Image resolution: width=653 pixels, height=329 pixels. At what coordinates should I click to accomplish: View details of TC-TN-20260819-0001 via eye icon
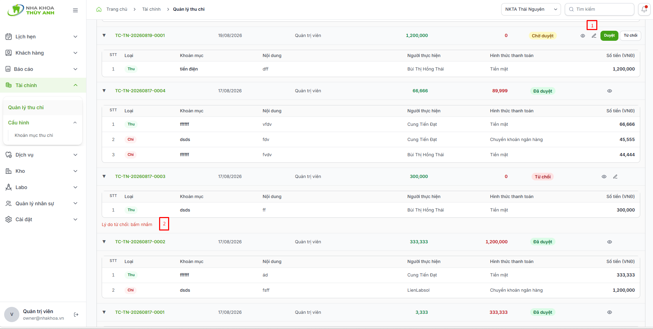(x=583, y=36)
